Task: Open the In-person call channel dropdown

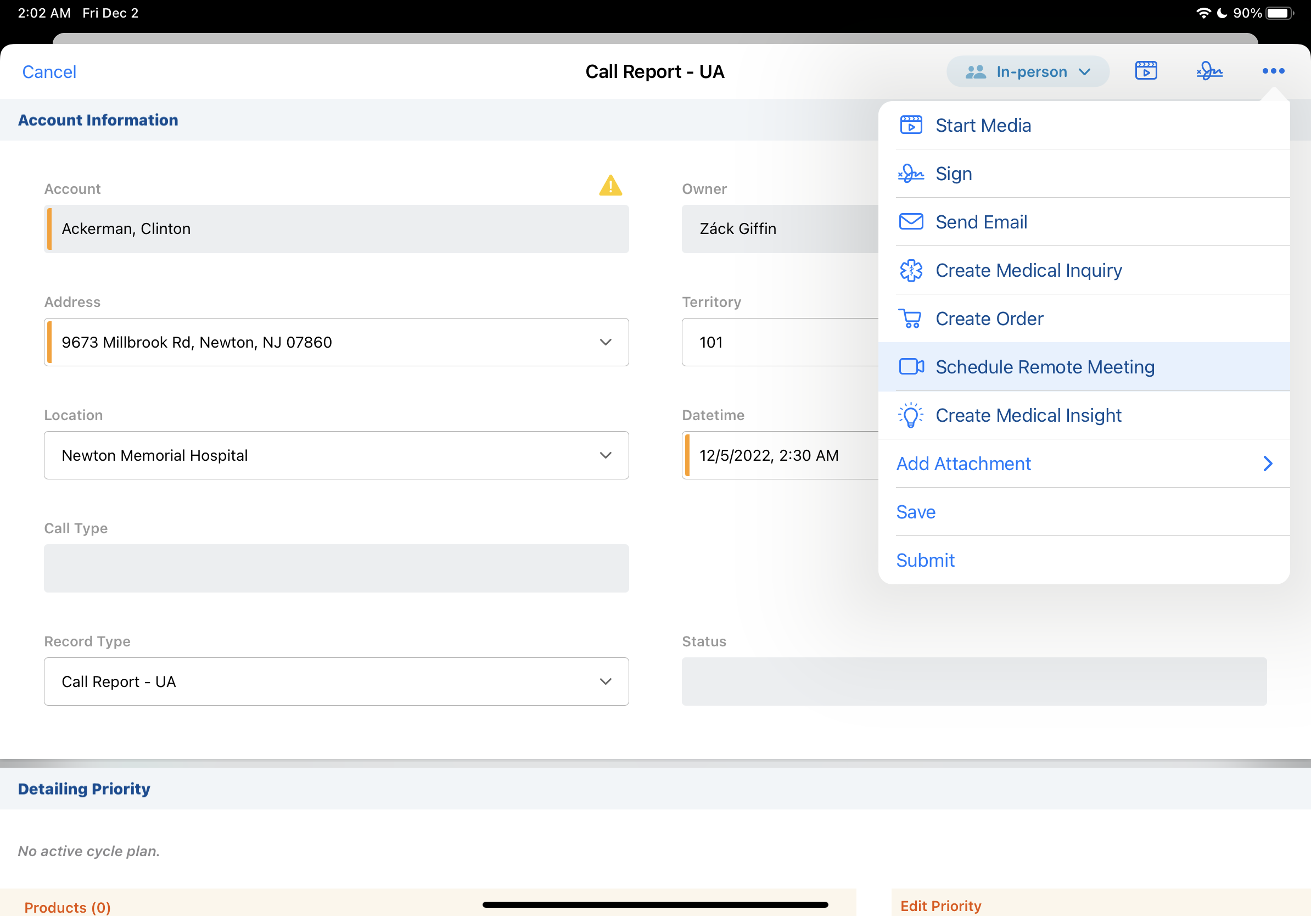Action: (1028, 71)
